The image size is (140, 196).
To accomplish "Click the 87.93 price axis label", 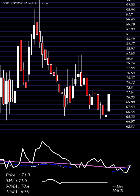I will (130, 29).
